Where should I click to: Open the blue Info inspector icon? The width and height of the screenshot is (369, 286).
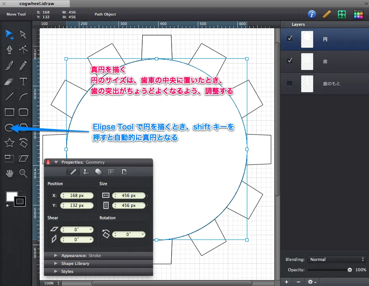312,14
